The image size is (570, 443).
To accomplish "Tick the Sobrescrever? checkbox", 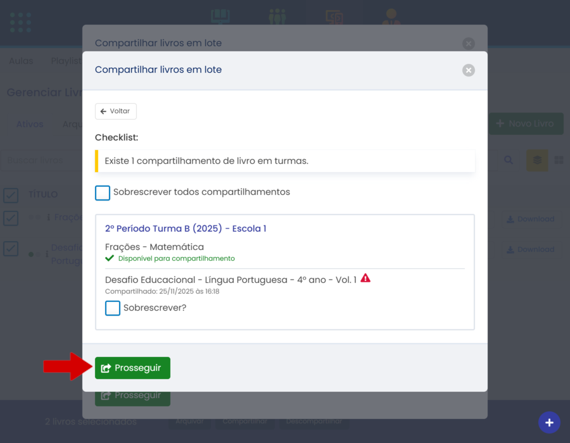I will [x=113, y=308].
